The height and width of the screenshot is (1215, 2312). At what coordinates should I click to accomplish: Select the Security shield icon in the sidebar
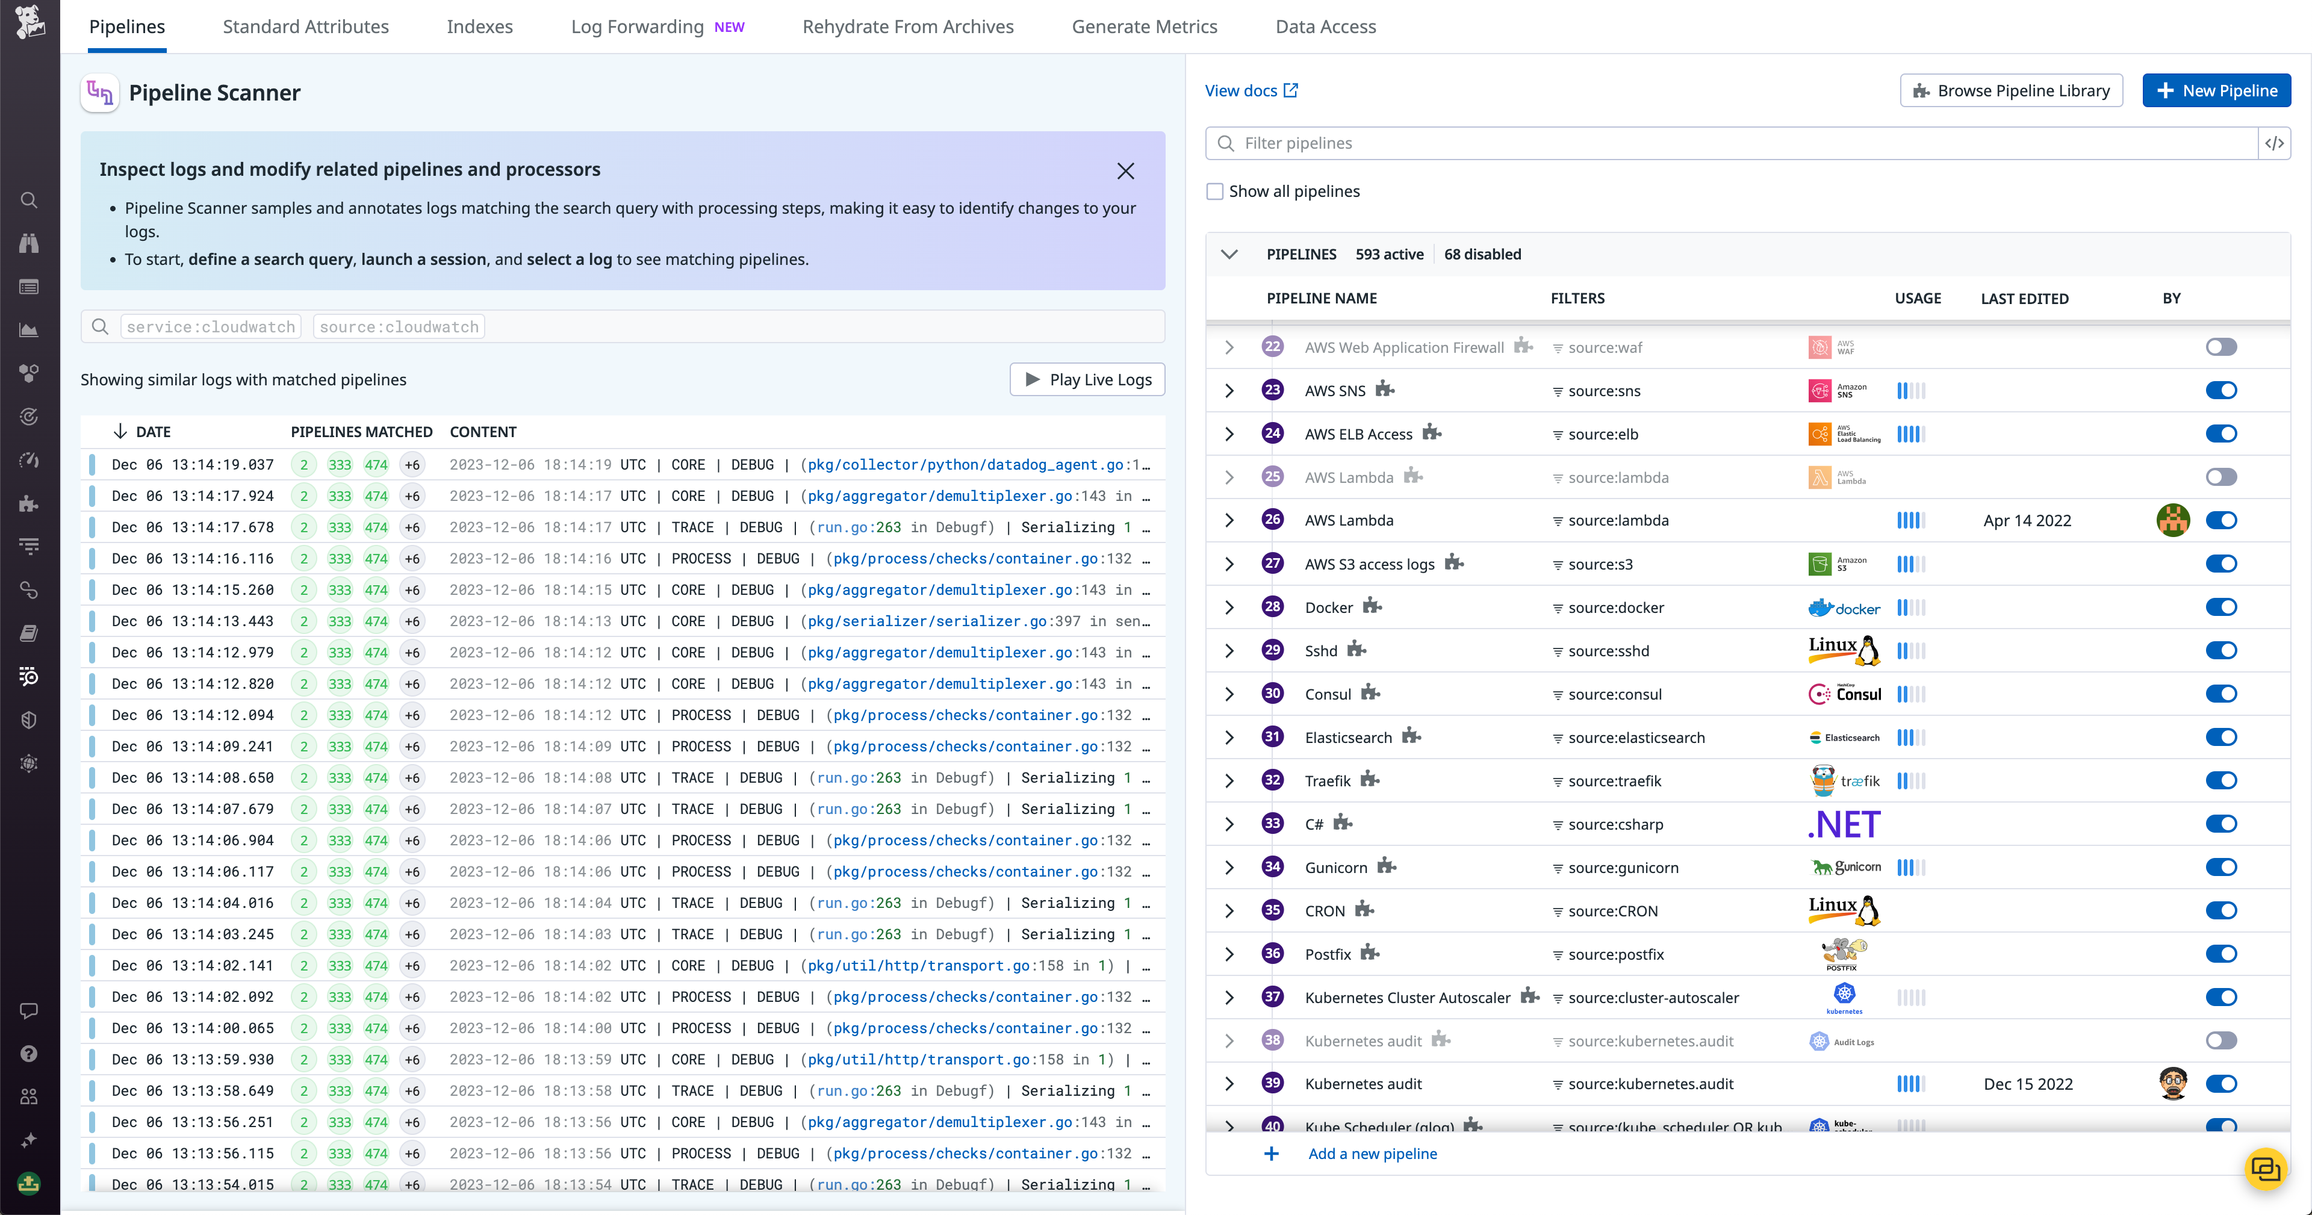click(29, 719)
